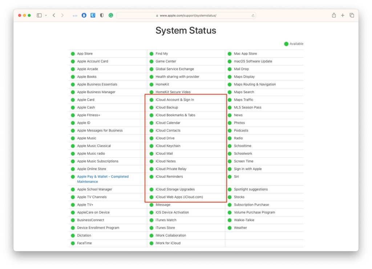Go back with the back arrow
Viewport: 372px width, 269px height.
(54, 15)
